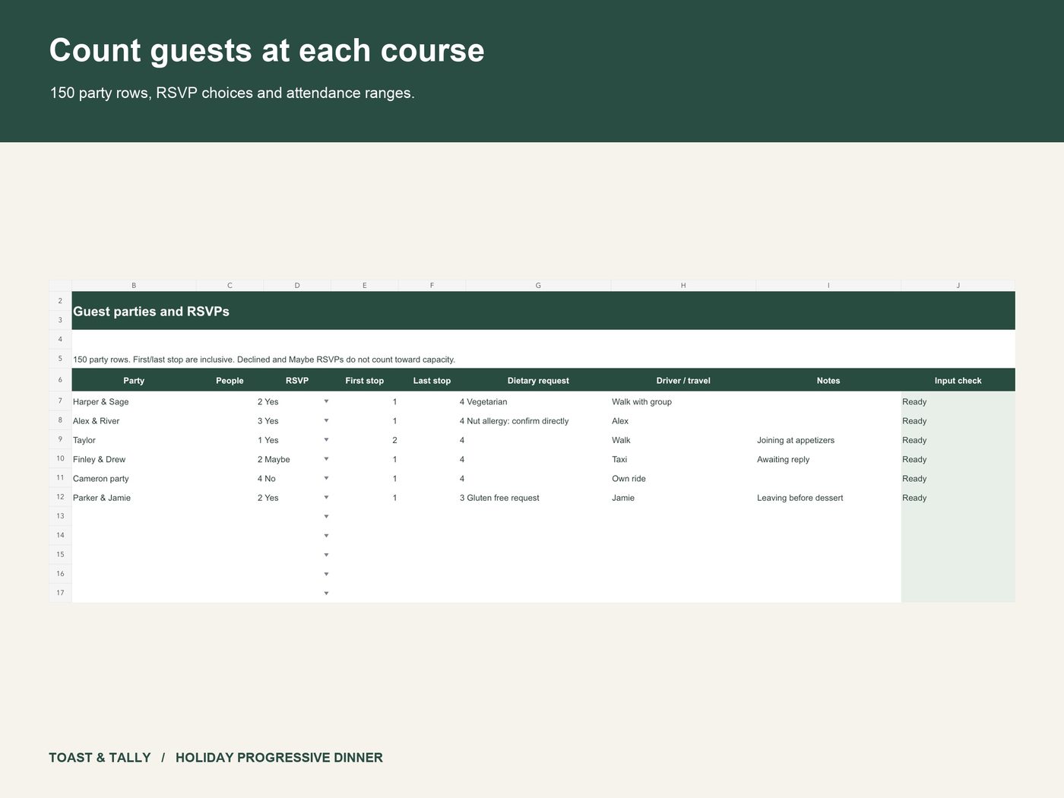Image resolution: width=1064 pixels, height=798 pixels.
Task: Select the Leaving before dessert note
Action: [828, 498]
